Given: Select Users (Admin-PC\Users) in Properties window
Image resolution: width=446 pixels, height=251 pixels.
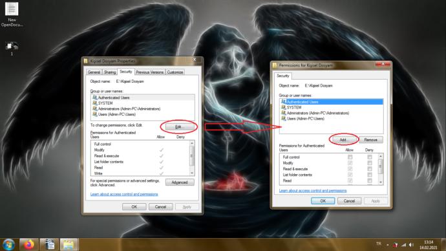Looking at the screenshot, I should tap(143, 115).
